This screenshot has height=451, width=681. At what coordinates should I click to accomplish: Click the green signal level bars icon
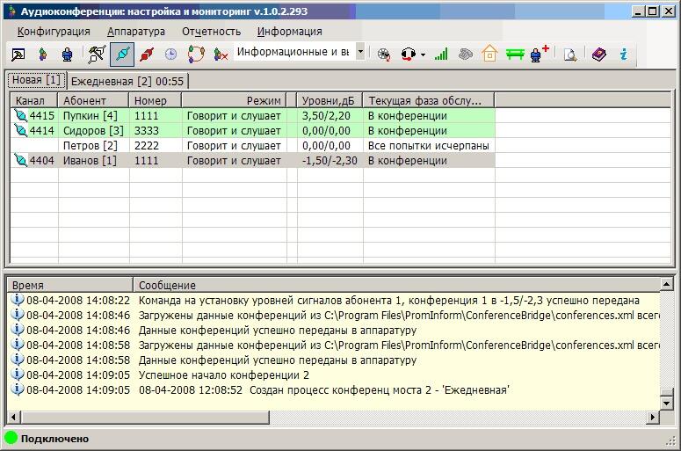click(x=441, y=55)
